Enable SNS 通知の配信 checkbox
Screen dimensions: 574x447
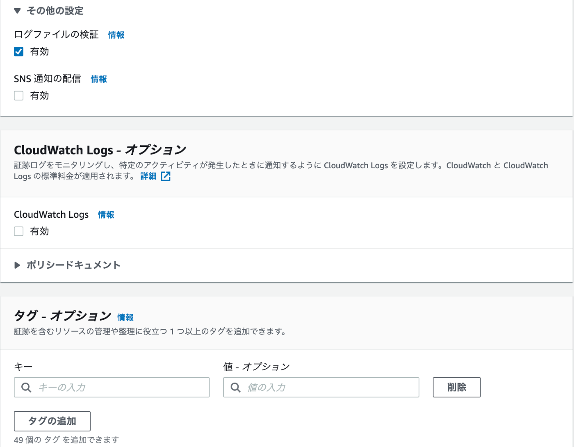point(19,96)
